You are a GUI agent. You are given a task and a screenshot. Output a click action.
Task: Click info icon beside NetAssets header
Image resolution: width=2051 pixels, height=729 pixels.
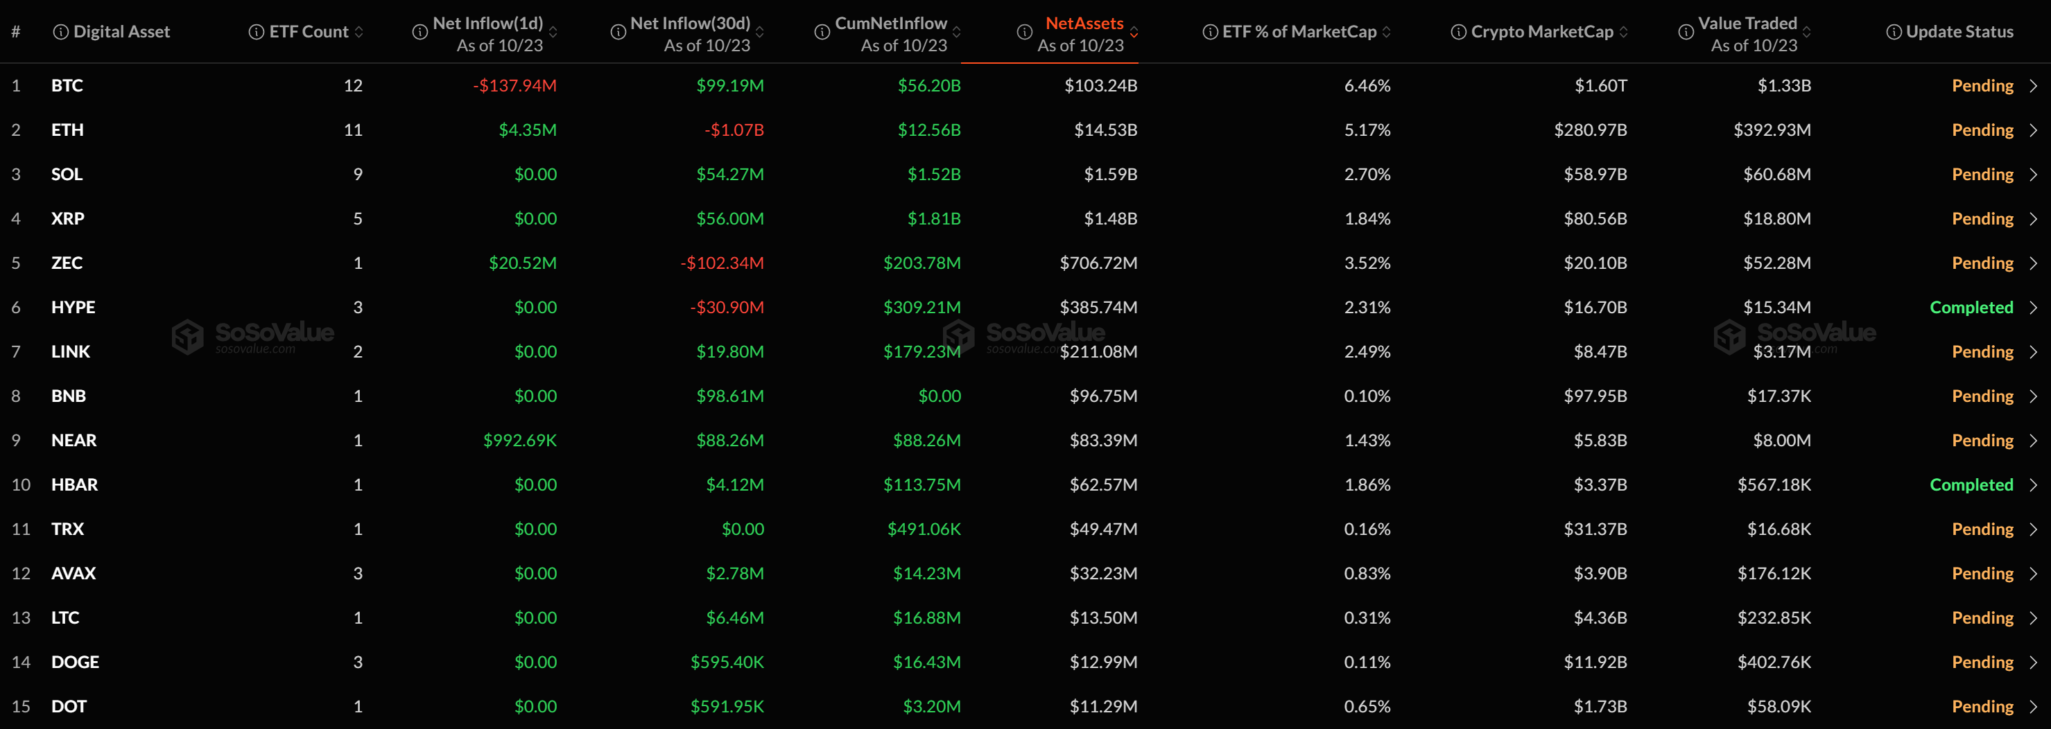[1025, 32]
